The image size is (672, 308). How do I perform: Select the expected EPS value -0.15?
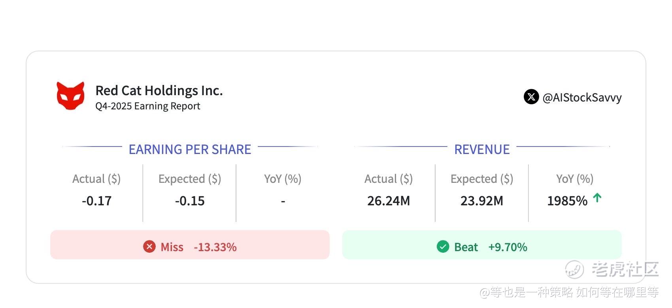click(x=190, y=201)
